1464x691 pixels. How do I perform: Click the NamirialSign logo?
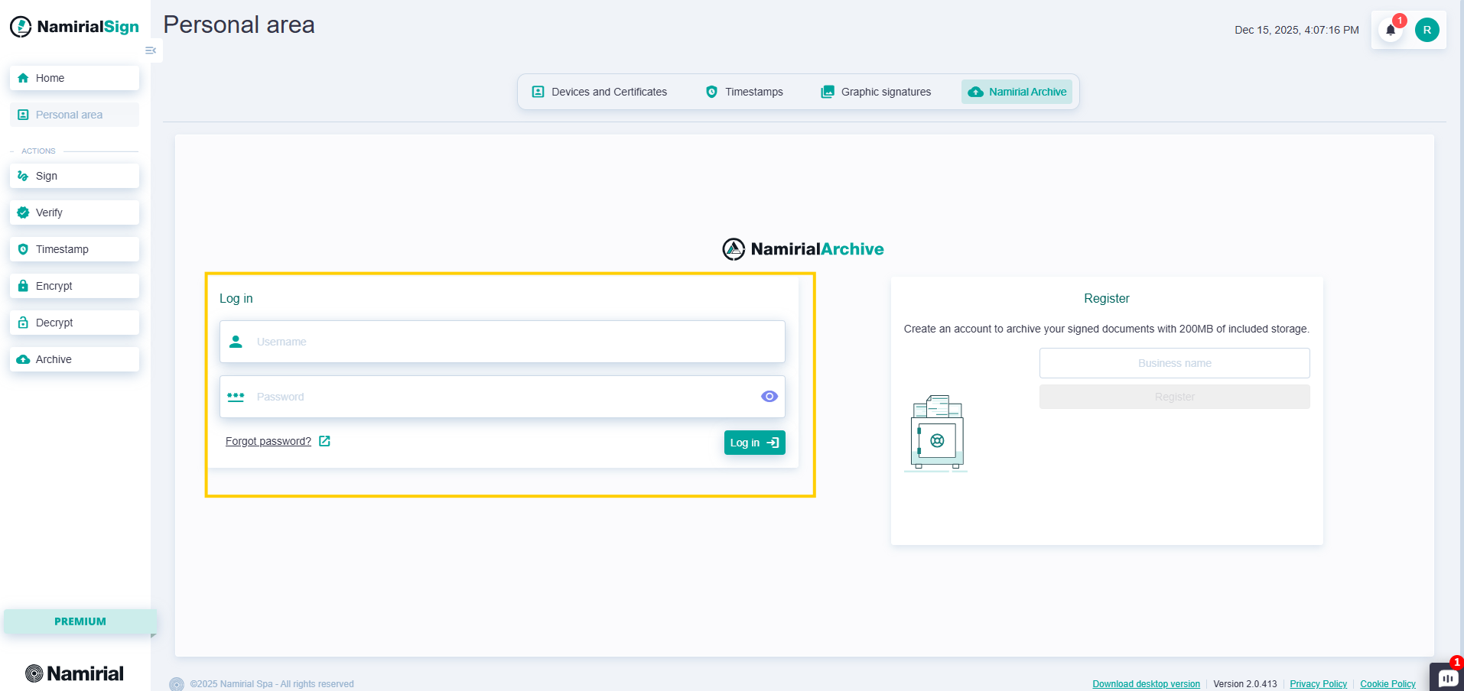[x=73, y=26]
